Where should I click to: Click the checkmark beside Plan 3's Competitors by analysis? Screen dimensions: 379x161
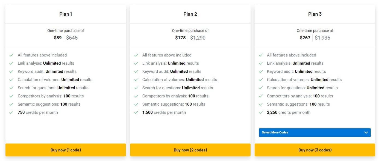click(x=261, y=96)
